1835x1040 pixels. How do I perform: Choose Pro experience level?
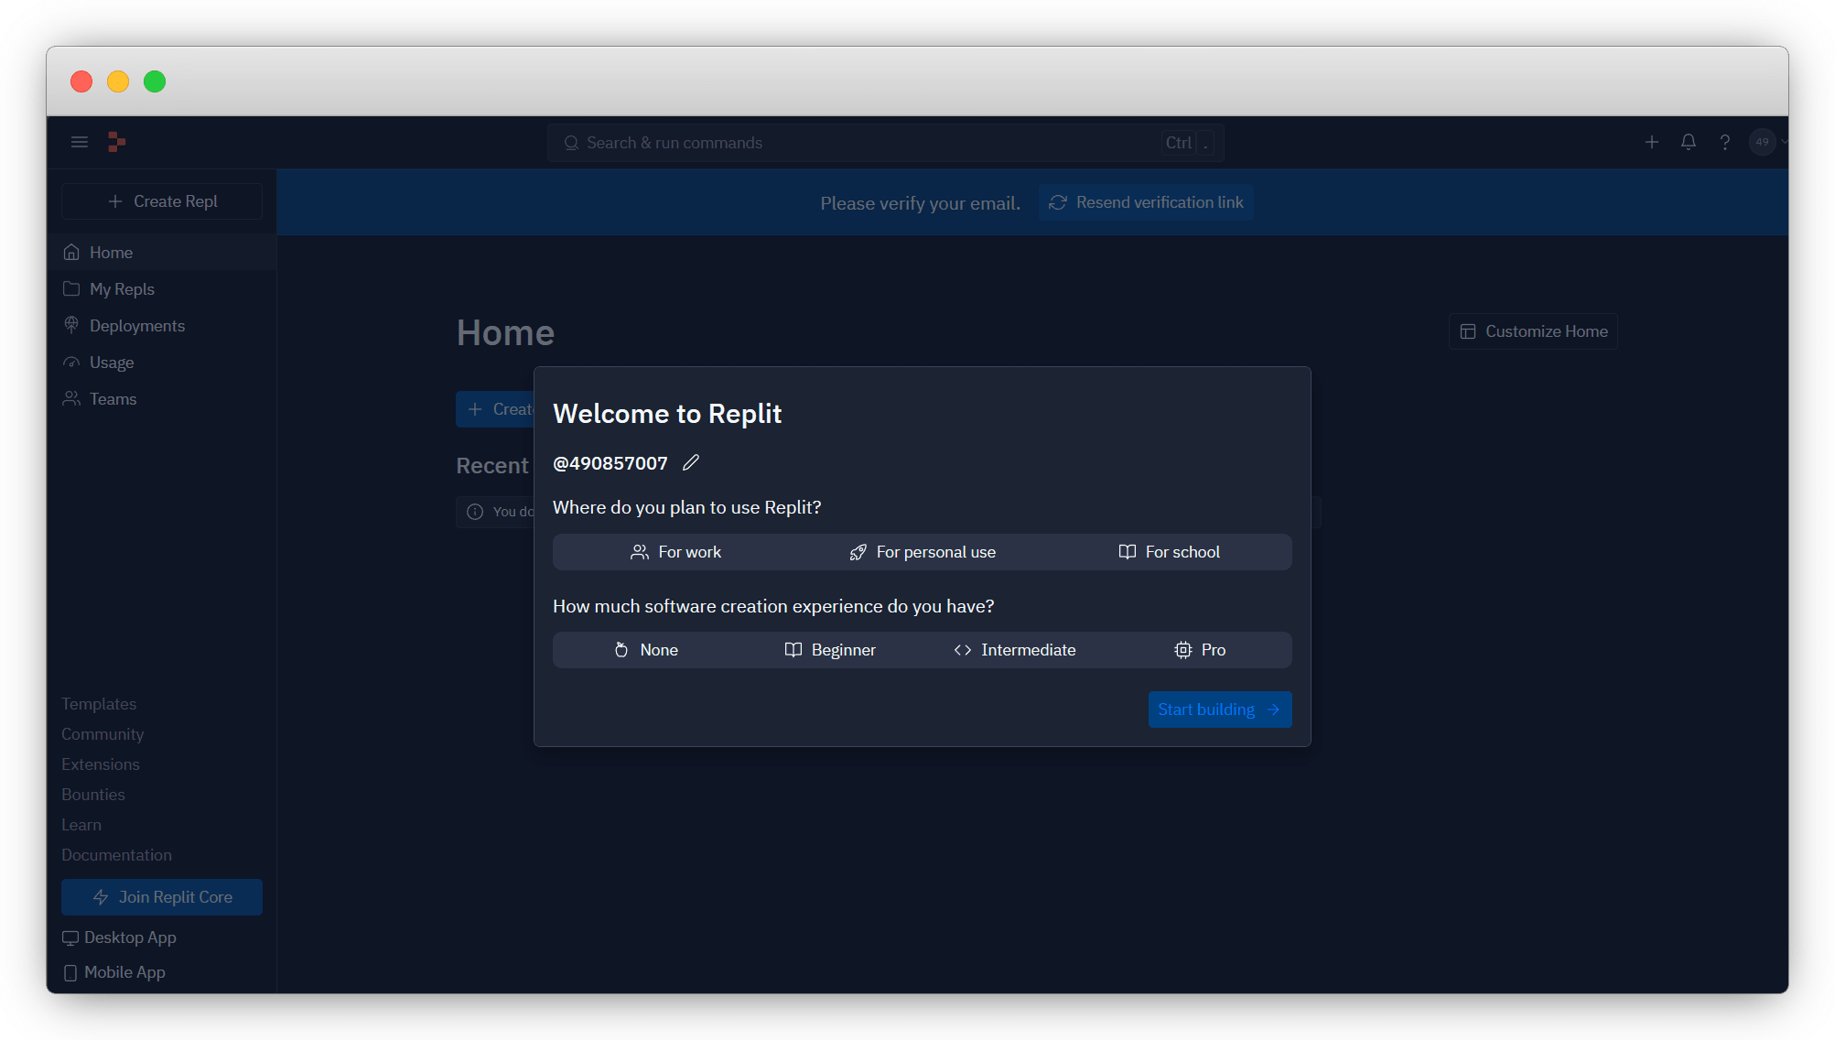click(1200, 650)
